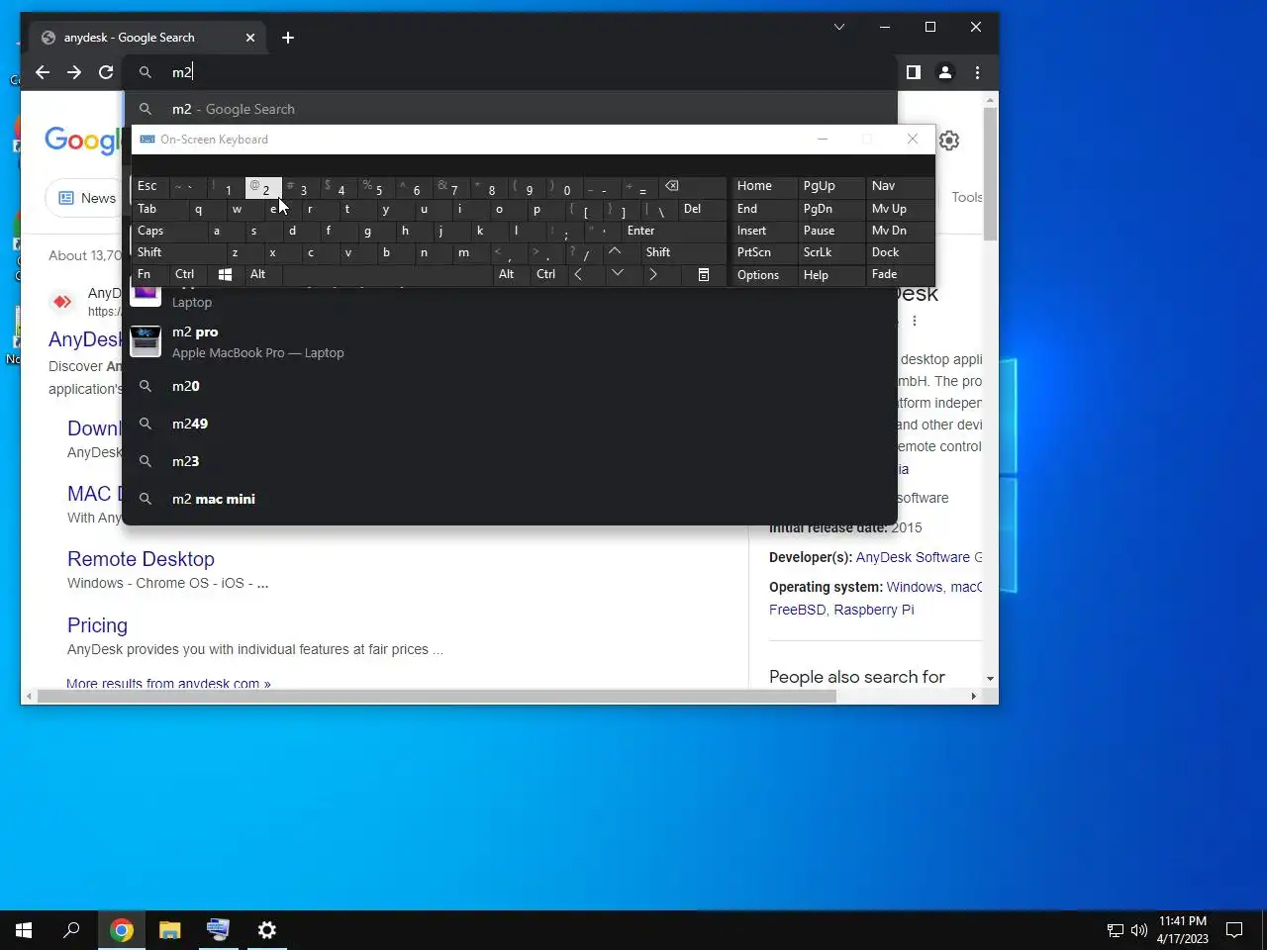Tap the Esc key on On-Screen Keyboard
This screenshot has width=1267, height=950.
click(150, 187)
